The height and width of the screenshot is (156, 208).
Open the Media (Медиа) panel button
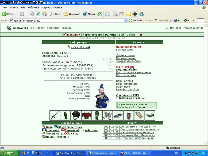pos(88,14)
